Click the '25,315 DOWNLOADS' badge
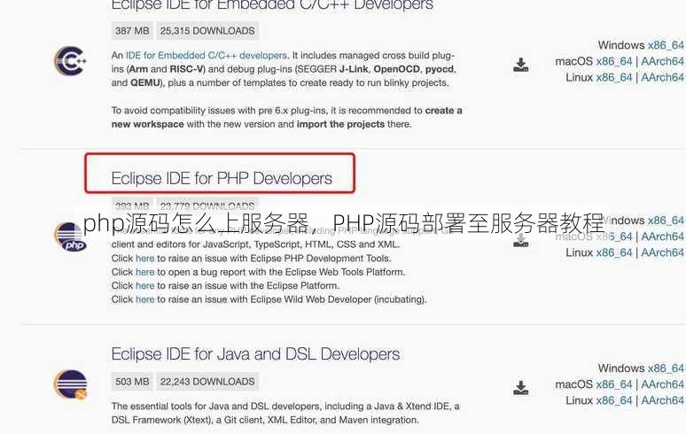The width and height of the screenshot is (686, 434). 207,31
